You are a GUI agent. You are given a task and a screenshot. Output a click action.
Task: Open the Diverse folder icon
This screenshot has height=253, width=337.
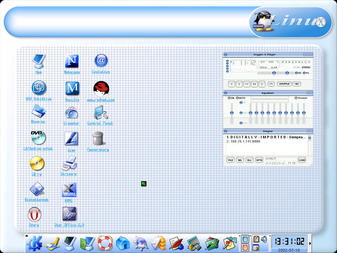coord(39,111)
